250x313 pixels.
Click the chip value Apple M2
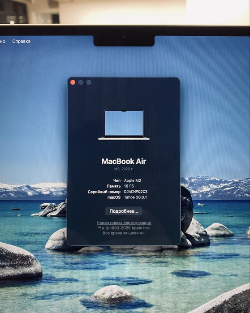point(133,180)
